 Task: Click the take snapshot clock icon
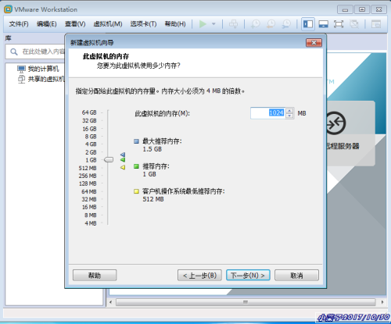click(x=255, y=24)
